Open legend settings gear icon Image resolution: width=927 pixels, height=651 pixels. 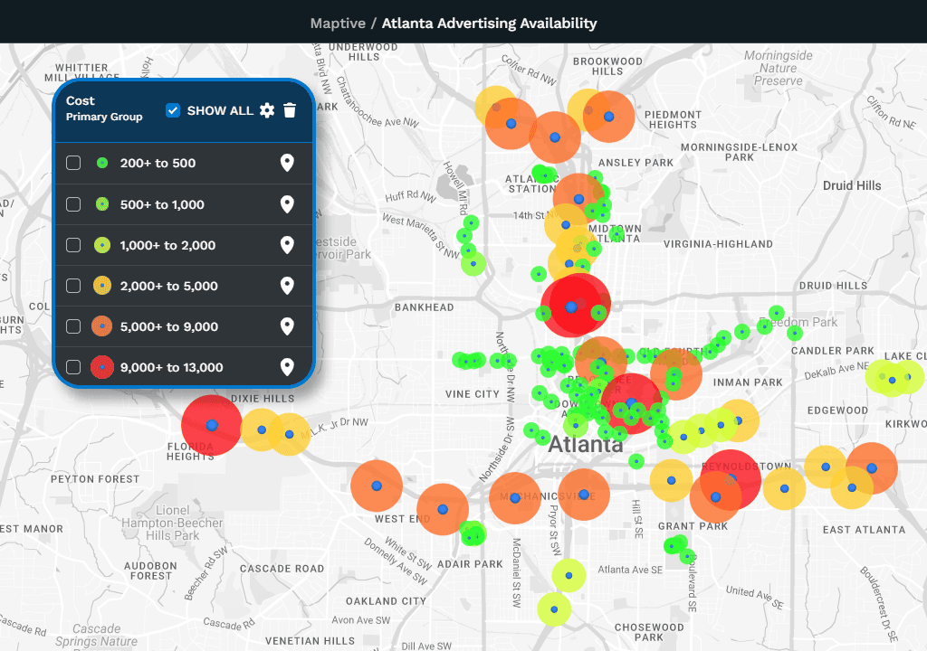coord(267,110)
